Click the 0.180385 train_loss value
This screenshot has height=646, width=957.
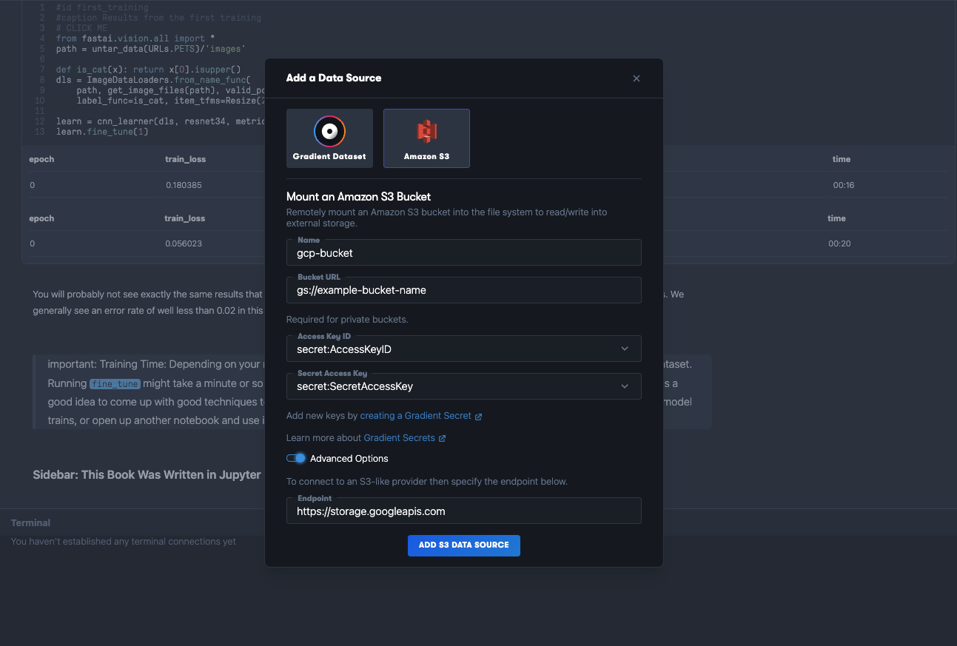pos(184,185)
